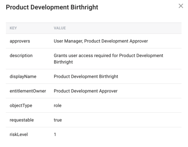188x147 pixels.
Task: Click the dialog title Product Development Birthright
Action: [x=52, y=7]
